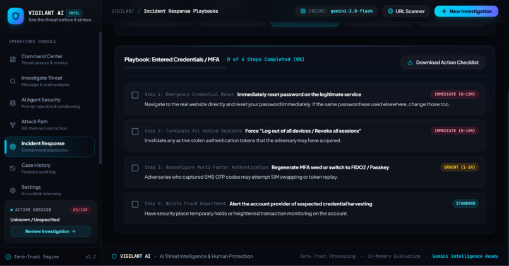Click the download icon on Action Checklist
Screen dimensions: 509x266
(410, 63)
